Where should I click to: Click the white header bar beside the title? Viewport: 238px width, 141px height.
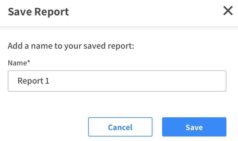coord(145,12)
